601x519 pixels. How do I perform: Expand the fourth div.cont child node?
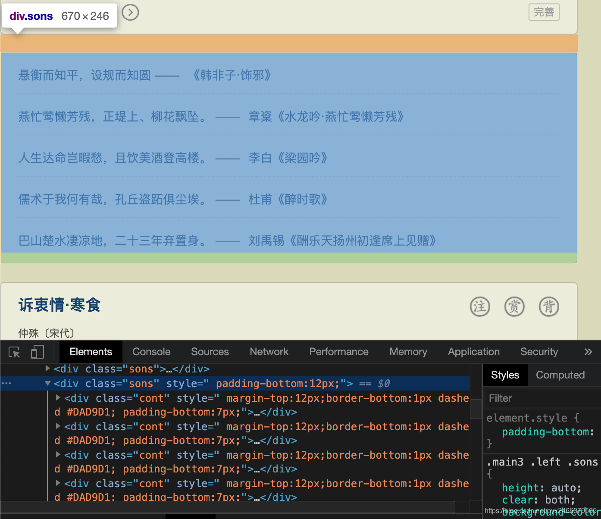click(58, 483)
